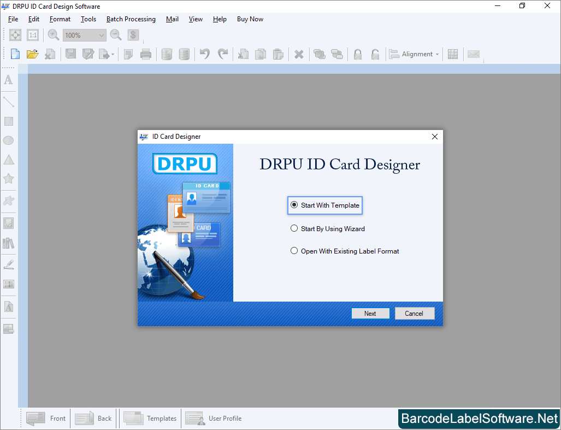Viewport: 561px width, 430px height.
Task: Pick the Ellipse shape tool
Action: pyautogui.click(x=8, y=140)
